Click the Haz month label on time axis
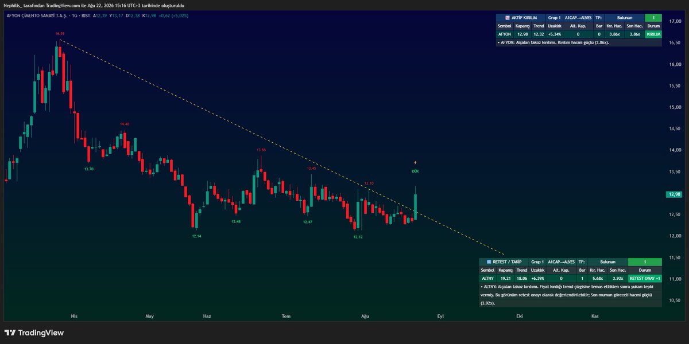 [x=207, y=315]
